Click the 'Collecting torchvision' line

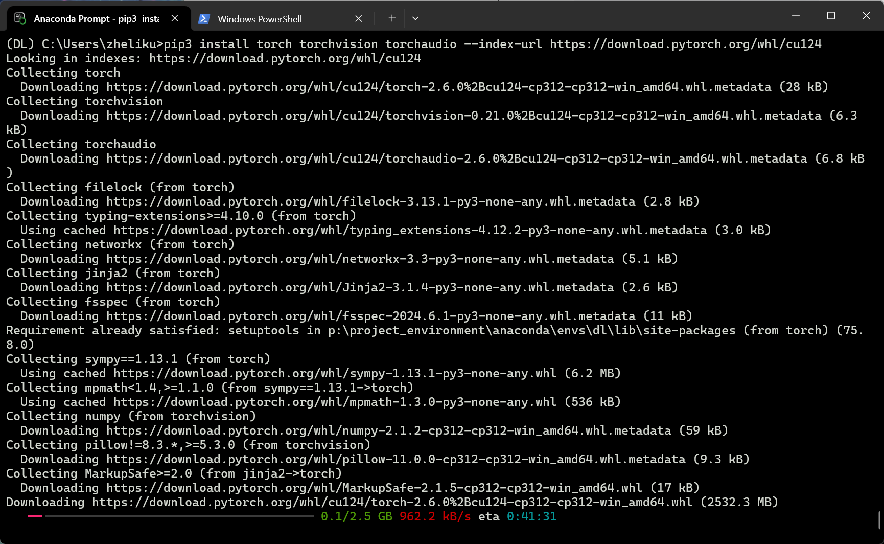[x=85, y=101]
